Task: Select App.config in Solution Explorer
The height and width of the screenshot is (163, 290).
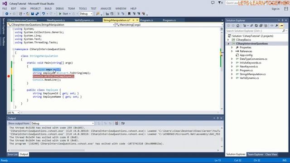Action: [246, 55]
